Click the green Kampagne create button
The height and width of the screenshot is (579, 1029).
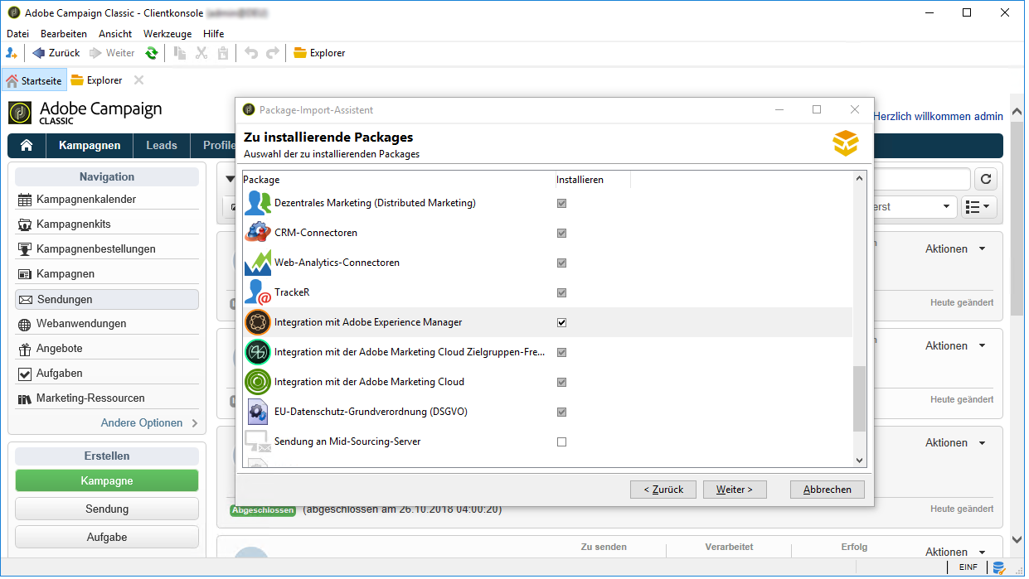107,480
